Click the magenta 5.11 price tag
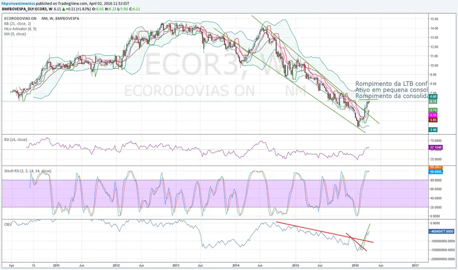Viewport: 458px width, 270px height. pyautogui.click(x=433, y=115)
